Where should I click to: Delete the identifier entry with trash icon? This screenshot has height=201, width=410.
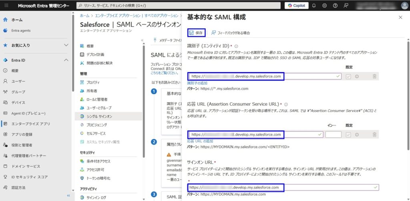point(374,77)
